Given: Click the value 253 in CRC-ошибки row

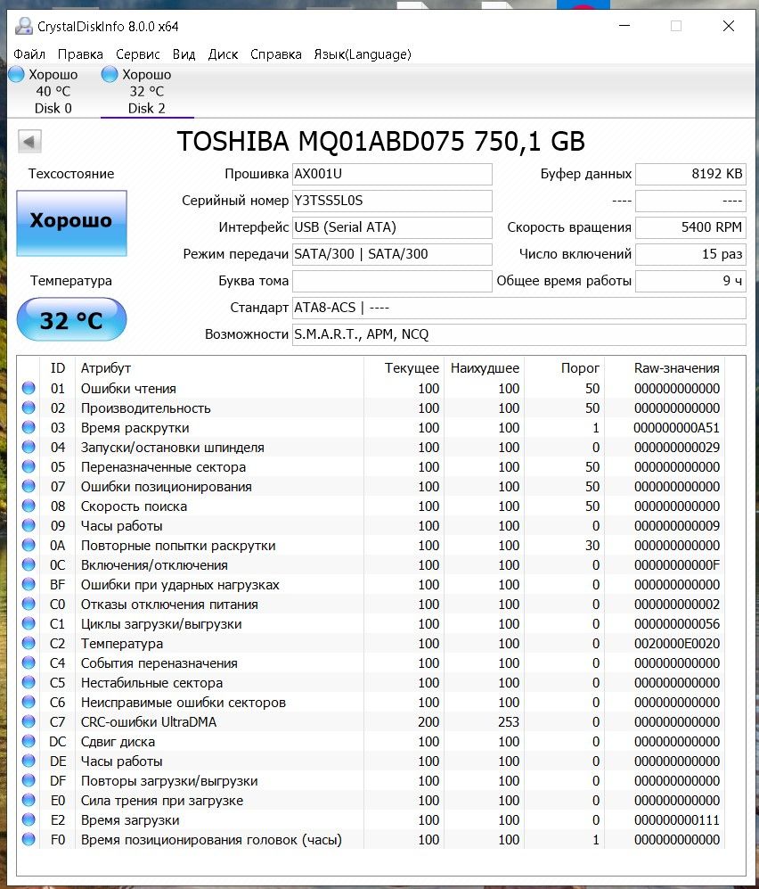Looking at the screenshot, I should (x=509, y=721).
